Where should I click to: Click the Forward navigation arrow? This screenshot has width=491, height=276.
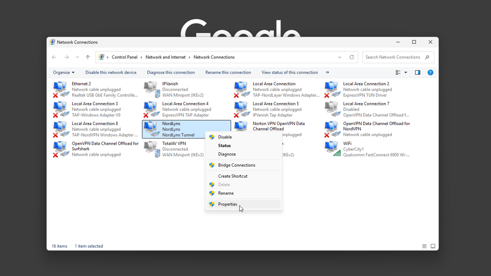(x=66, y=57)
